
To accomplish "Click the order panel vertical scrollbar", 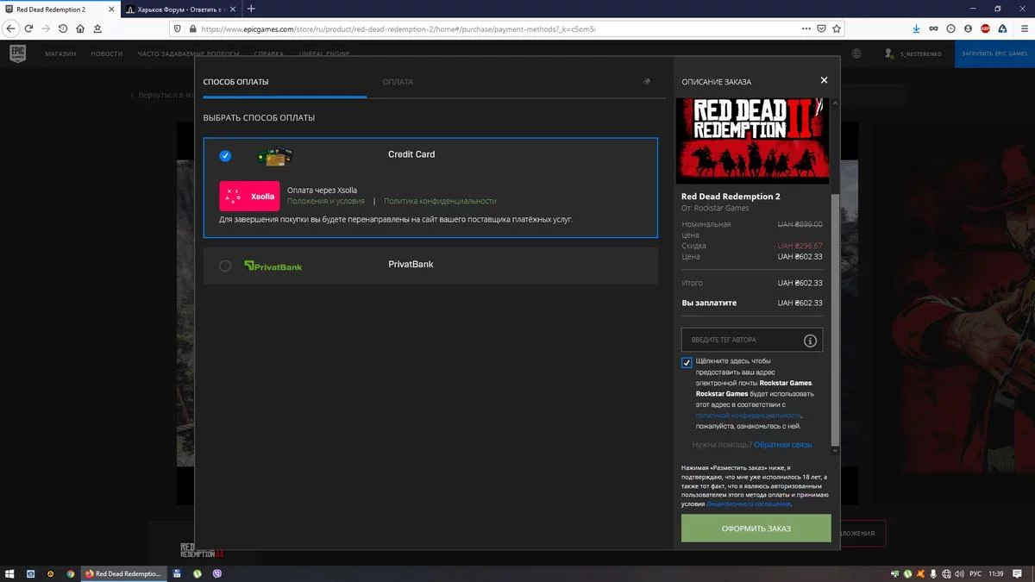I will point(834,319).
